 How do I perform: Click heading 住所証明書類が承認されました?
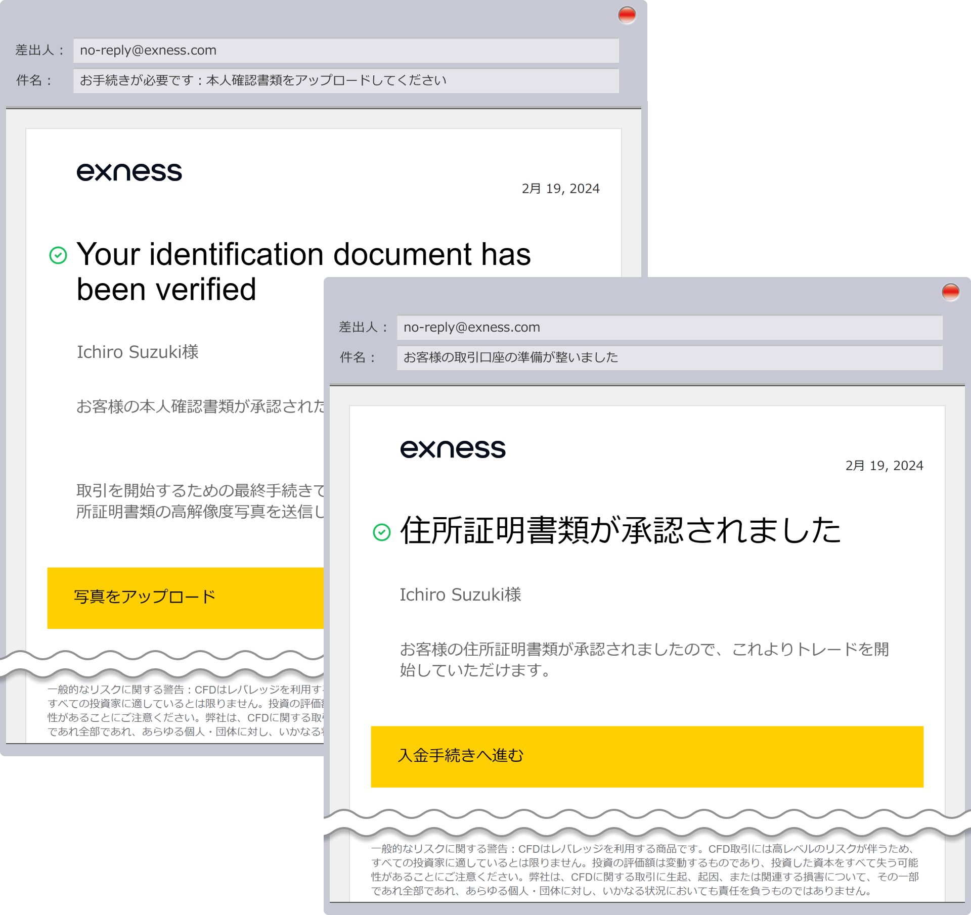point(621,530)
